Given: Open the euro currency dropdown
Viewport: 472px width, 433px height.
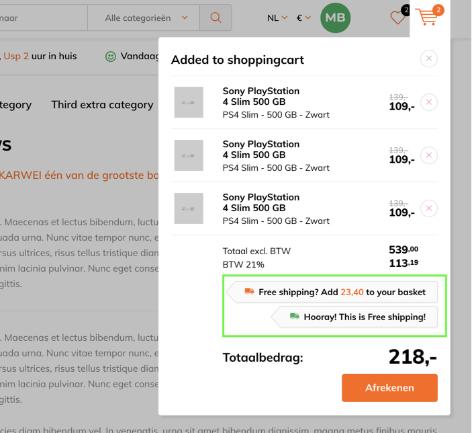Looking at the screenshot, I should point(303,18).
